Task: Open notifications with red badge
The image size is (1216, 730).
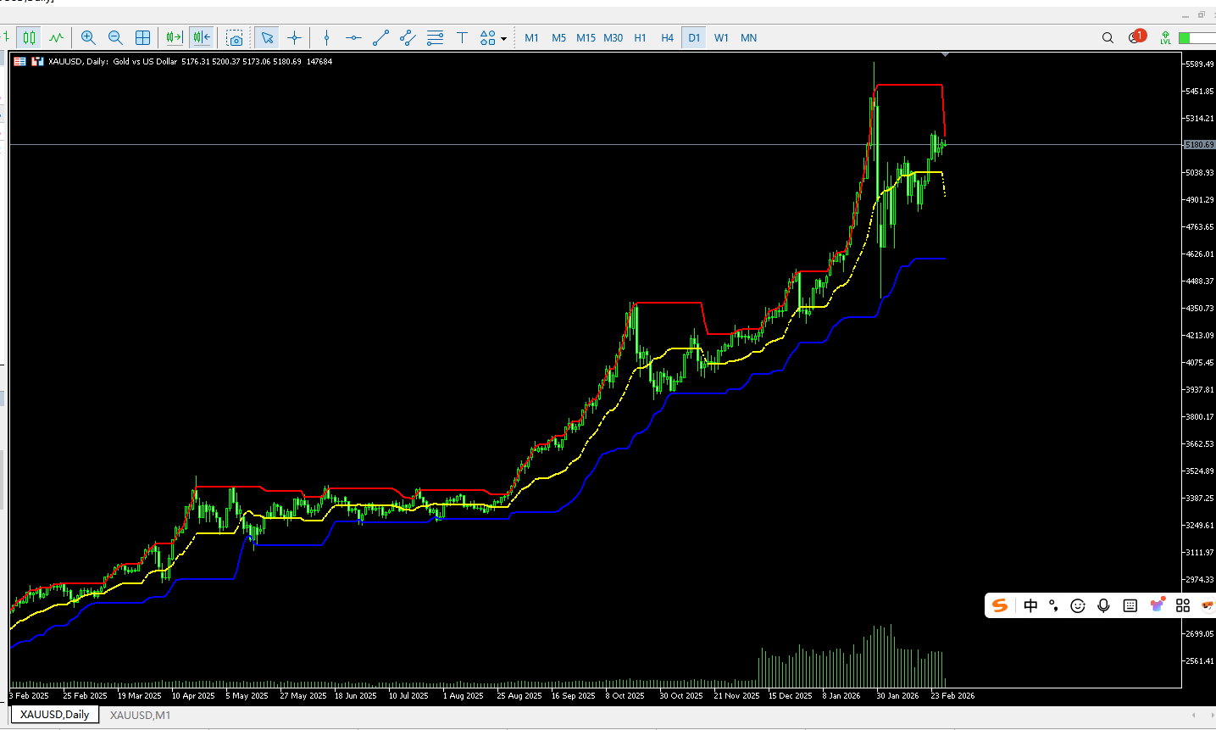Action: [x=1136, y=36]
